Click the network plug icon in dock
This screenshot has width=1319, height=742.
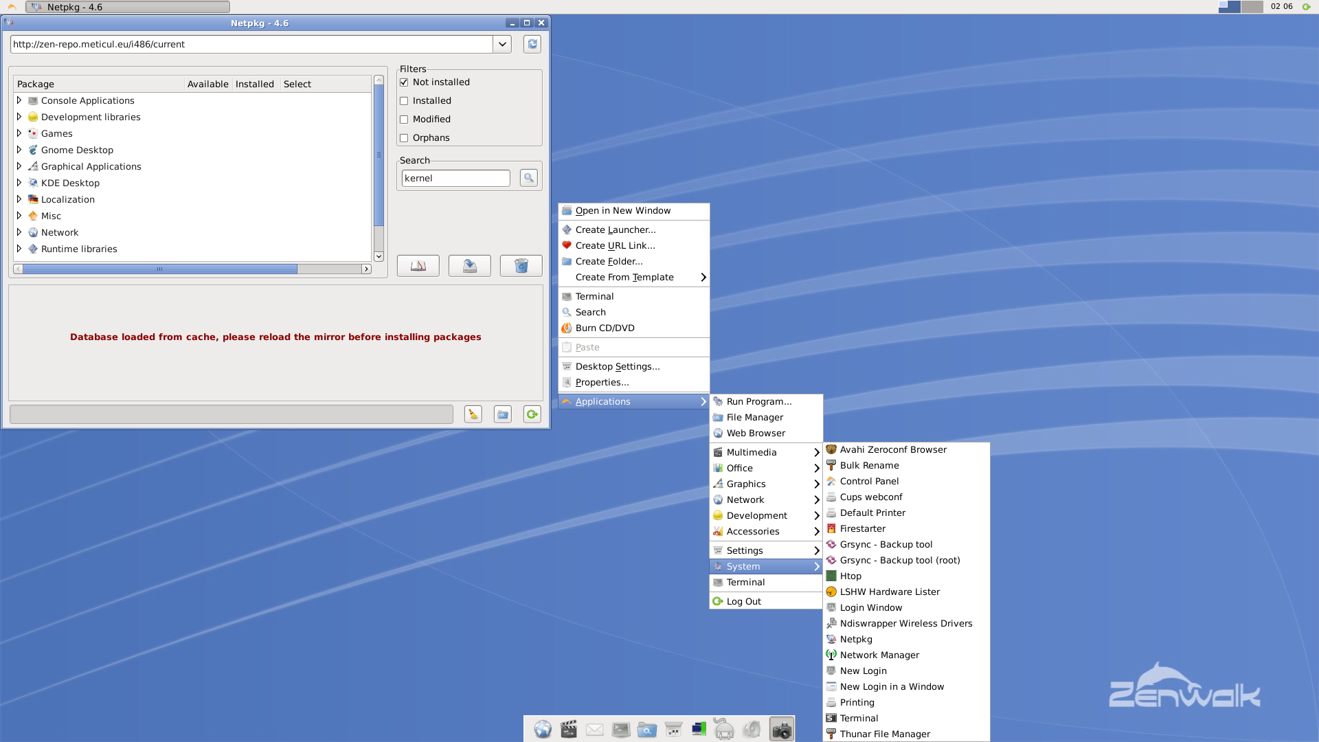(x=724, y=729)
